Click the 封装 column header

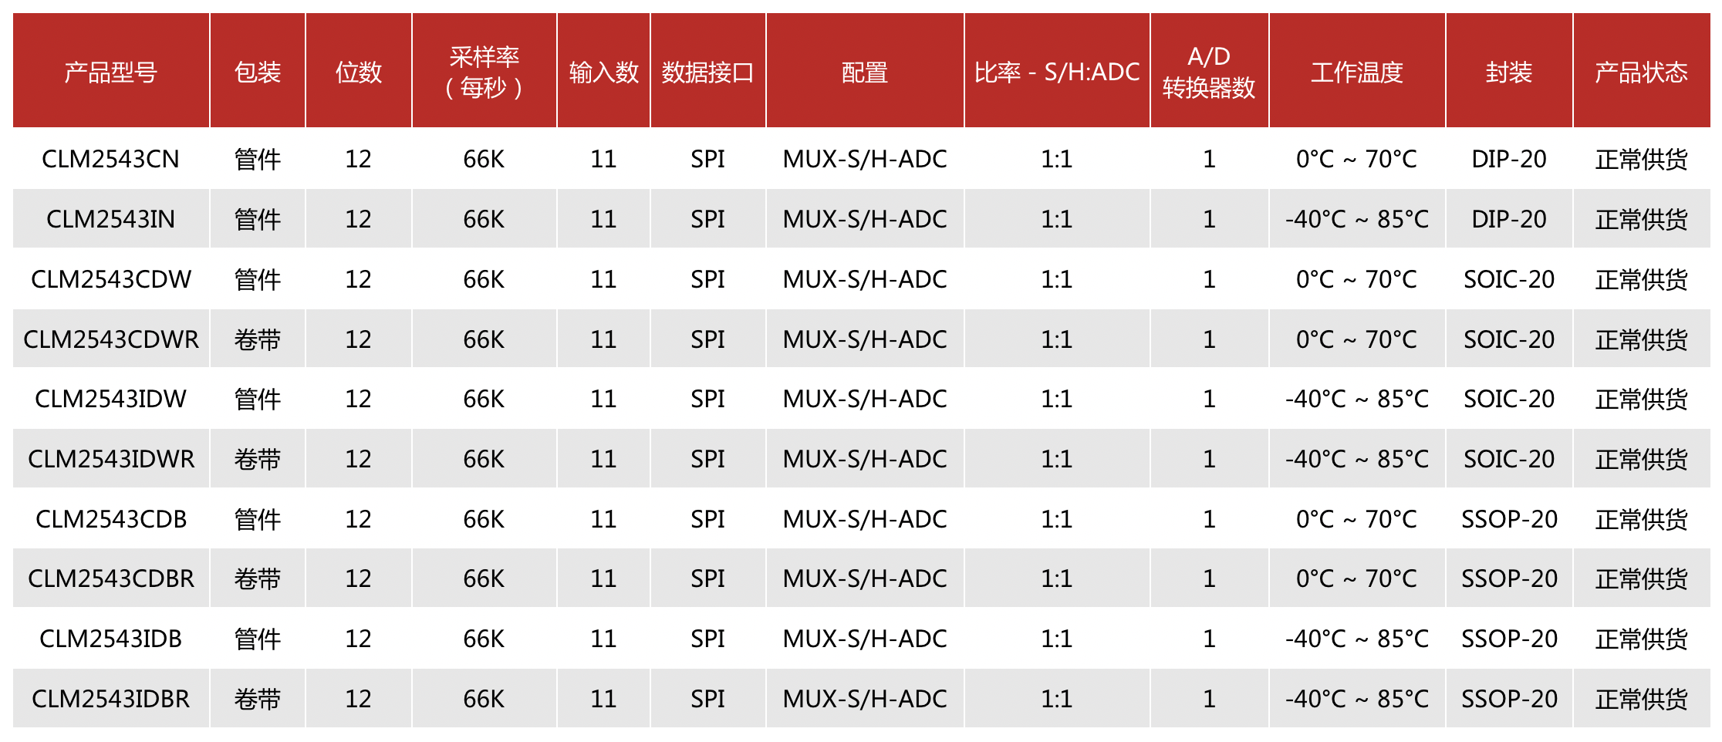[1508, 72]
